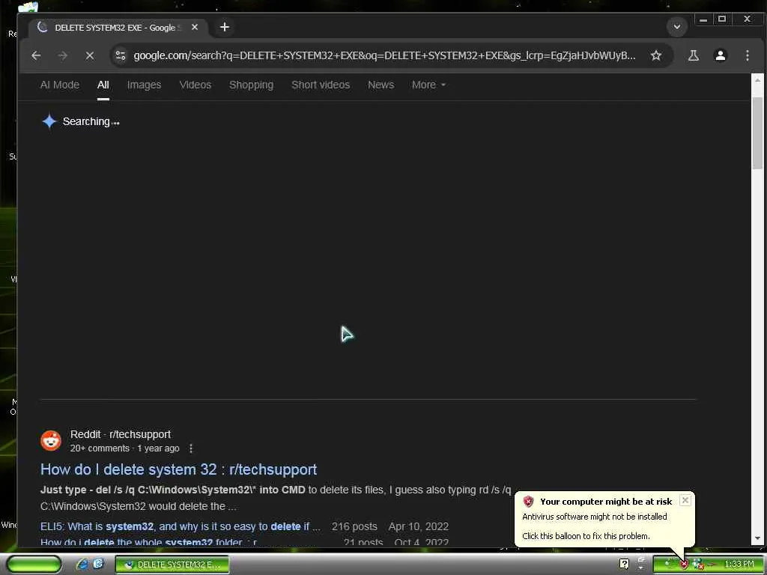Open the Shopping results tab
767x575 pixels.
[x=252, y=85]
